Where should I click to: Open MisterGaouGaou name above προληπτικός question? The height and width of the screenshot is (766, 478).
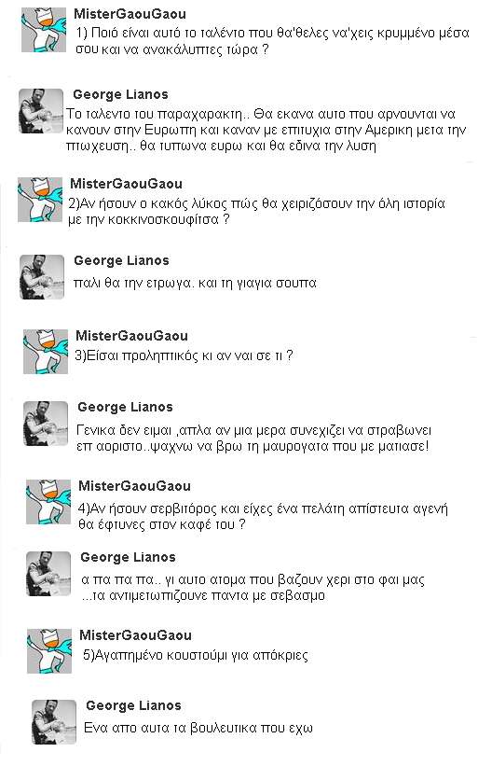pos(131,336)
